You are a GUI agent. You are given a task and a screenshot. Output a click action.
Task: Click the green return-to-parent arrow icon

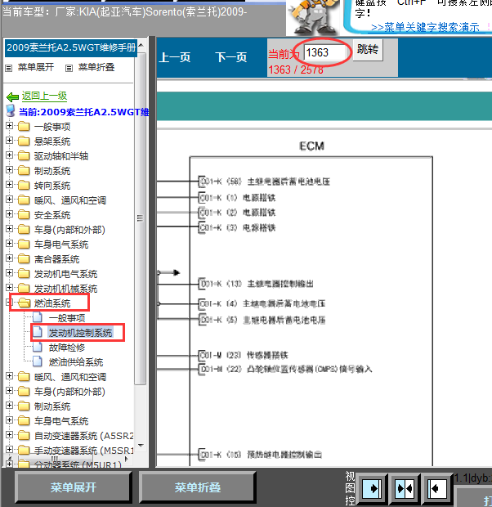(12, 96)
